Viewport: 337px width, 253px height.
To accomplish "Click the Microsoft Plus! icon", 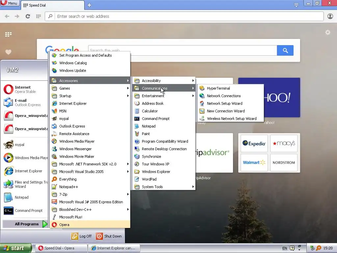I will (x=54, y=217).
